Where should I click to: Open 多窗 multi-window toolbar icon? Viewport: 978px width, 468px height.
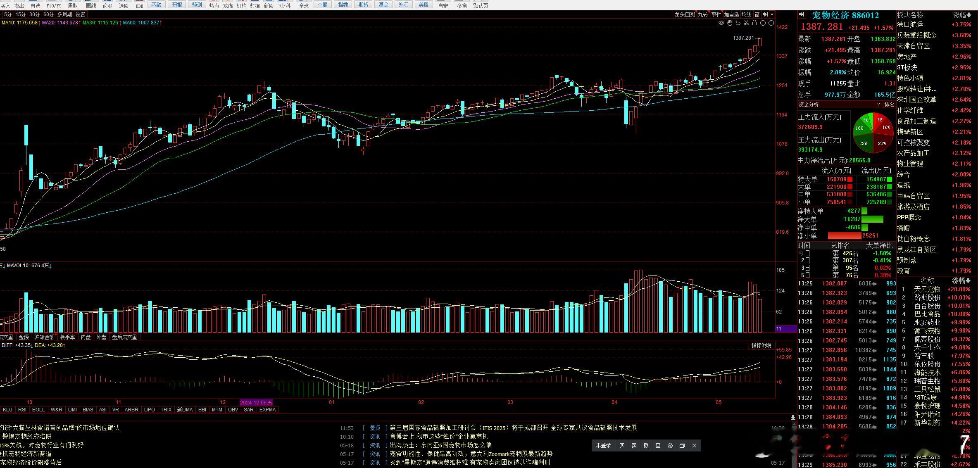pyautogui.click(x=462, y=5)
